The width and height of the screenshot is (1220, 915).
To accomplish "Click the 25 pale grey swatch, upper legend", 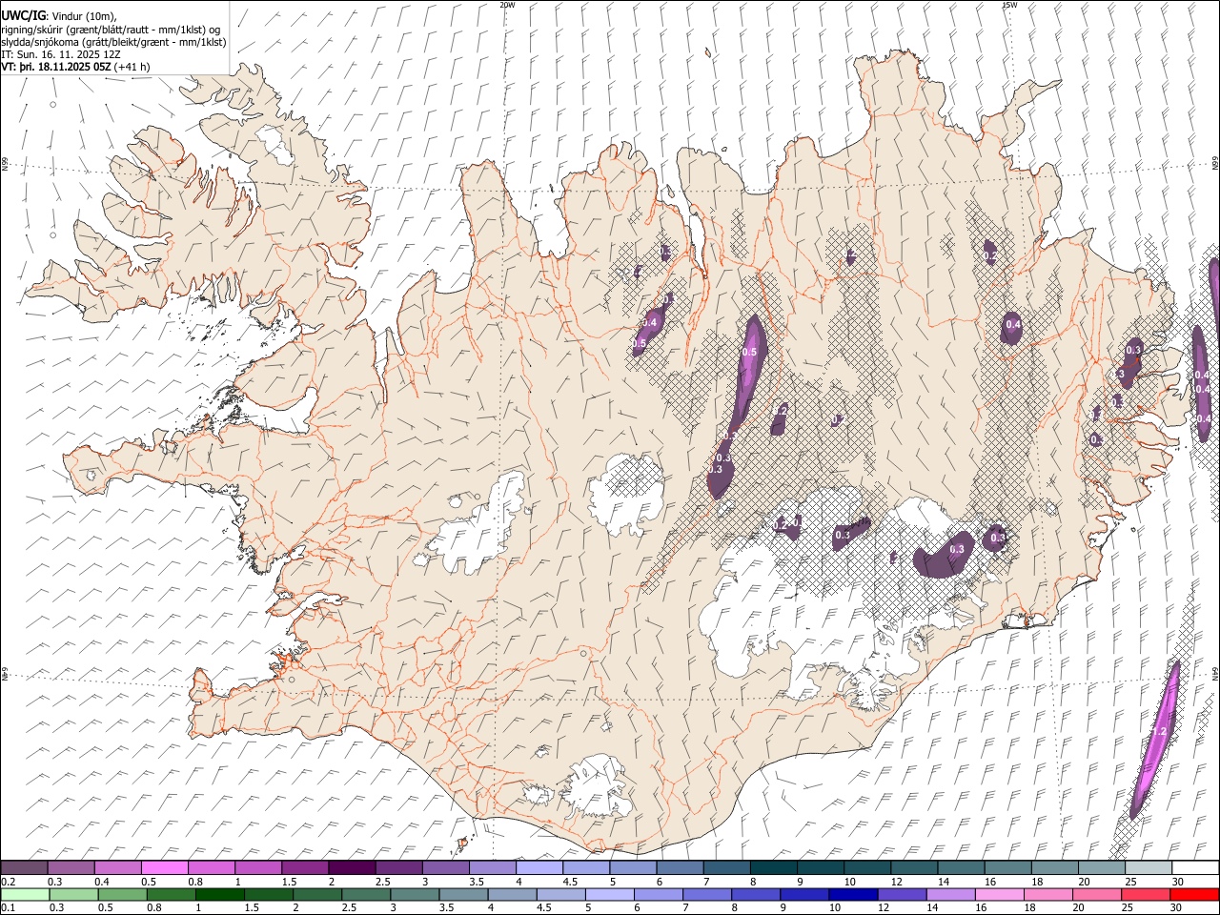I will click(1147, 867).
